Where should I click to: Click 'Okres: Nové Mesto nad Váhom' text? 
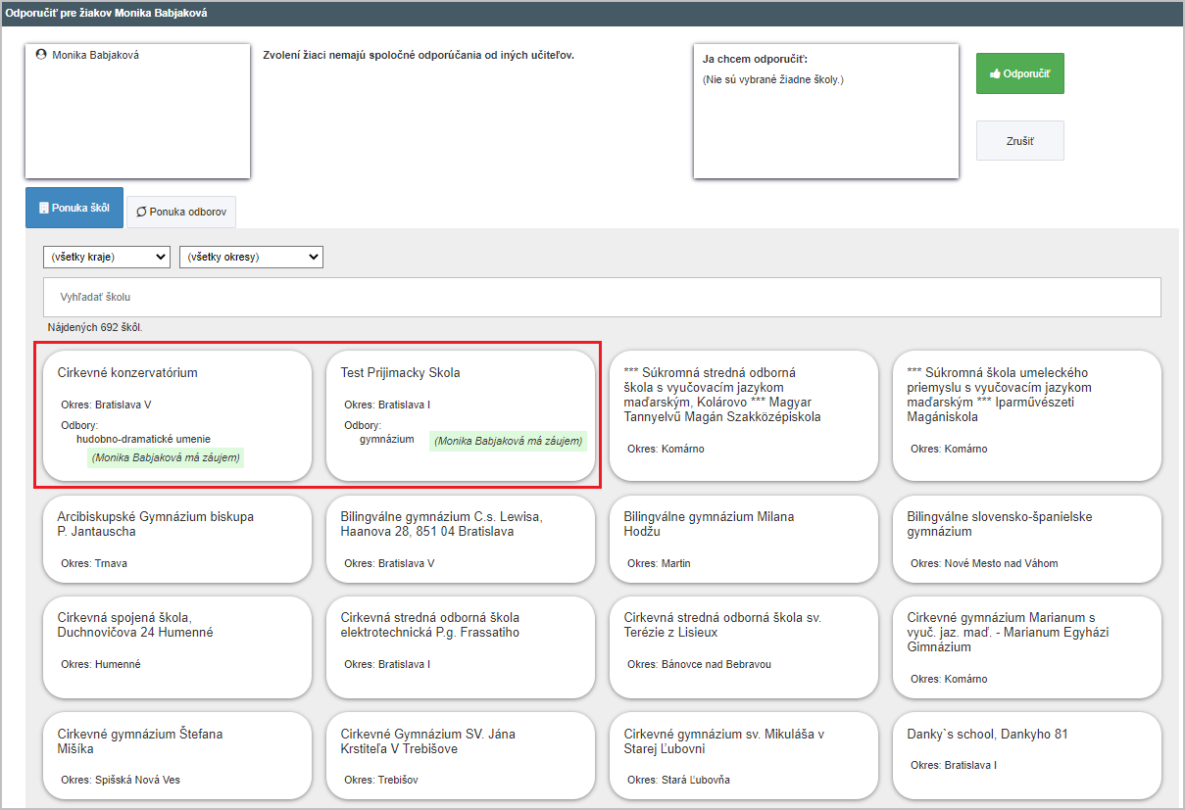[x=984, y=563]
